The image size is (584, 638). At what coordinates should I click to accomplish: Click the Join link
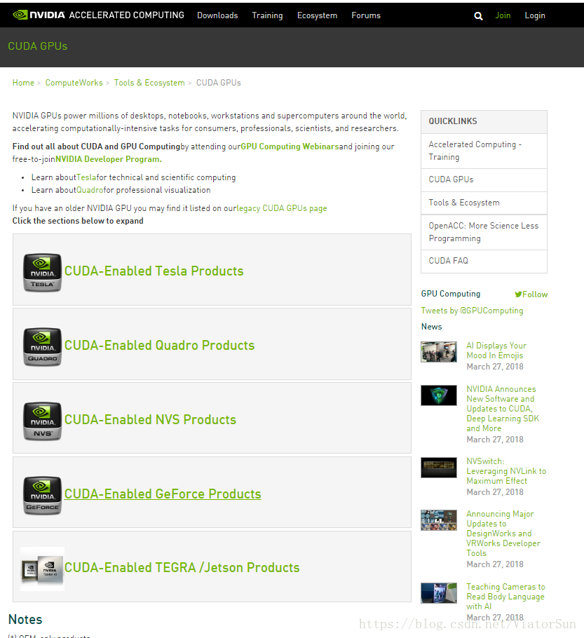click(x=503, y=15)
